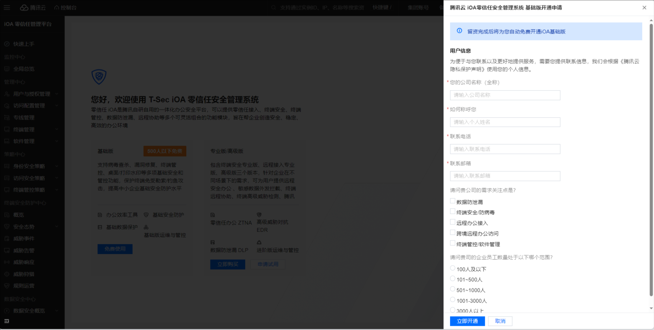This screenshot has height=330, width=654.
Task: Click the 腾讯云 cloud logo
Action: 33,8
